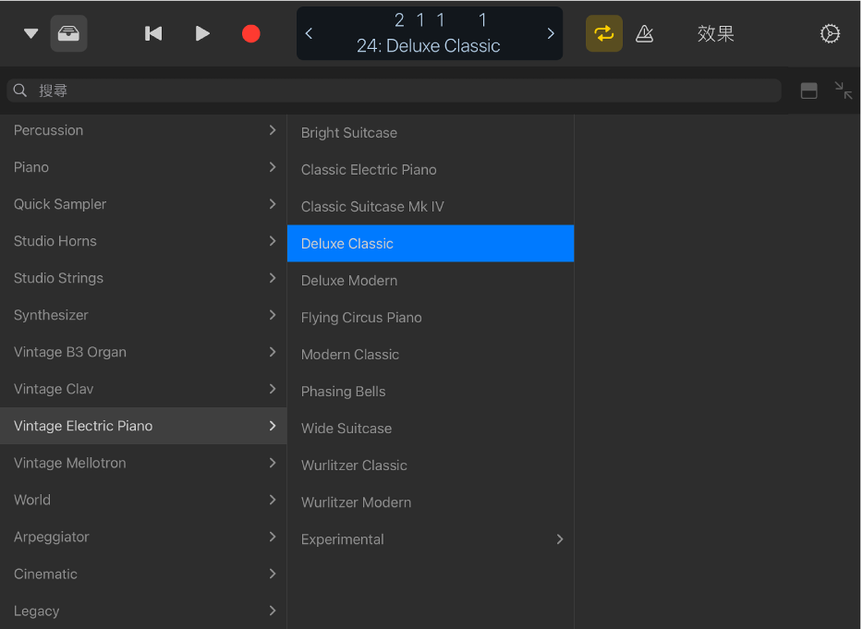Open the library browser drawer icon
863x629 pixels.
68,34
